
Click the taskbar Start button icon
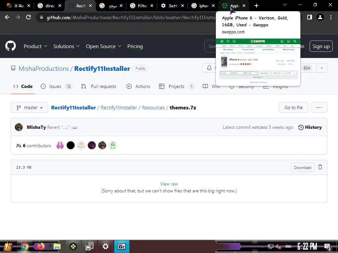pos(7,246)
